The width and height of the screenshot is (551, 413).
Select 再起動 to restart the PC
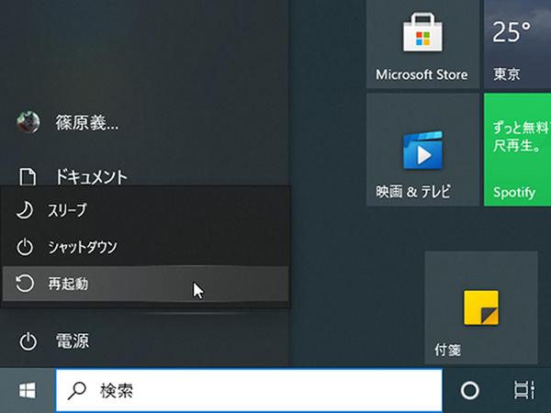coord(68,284)
